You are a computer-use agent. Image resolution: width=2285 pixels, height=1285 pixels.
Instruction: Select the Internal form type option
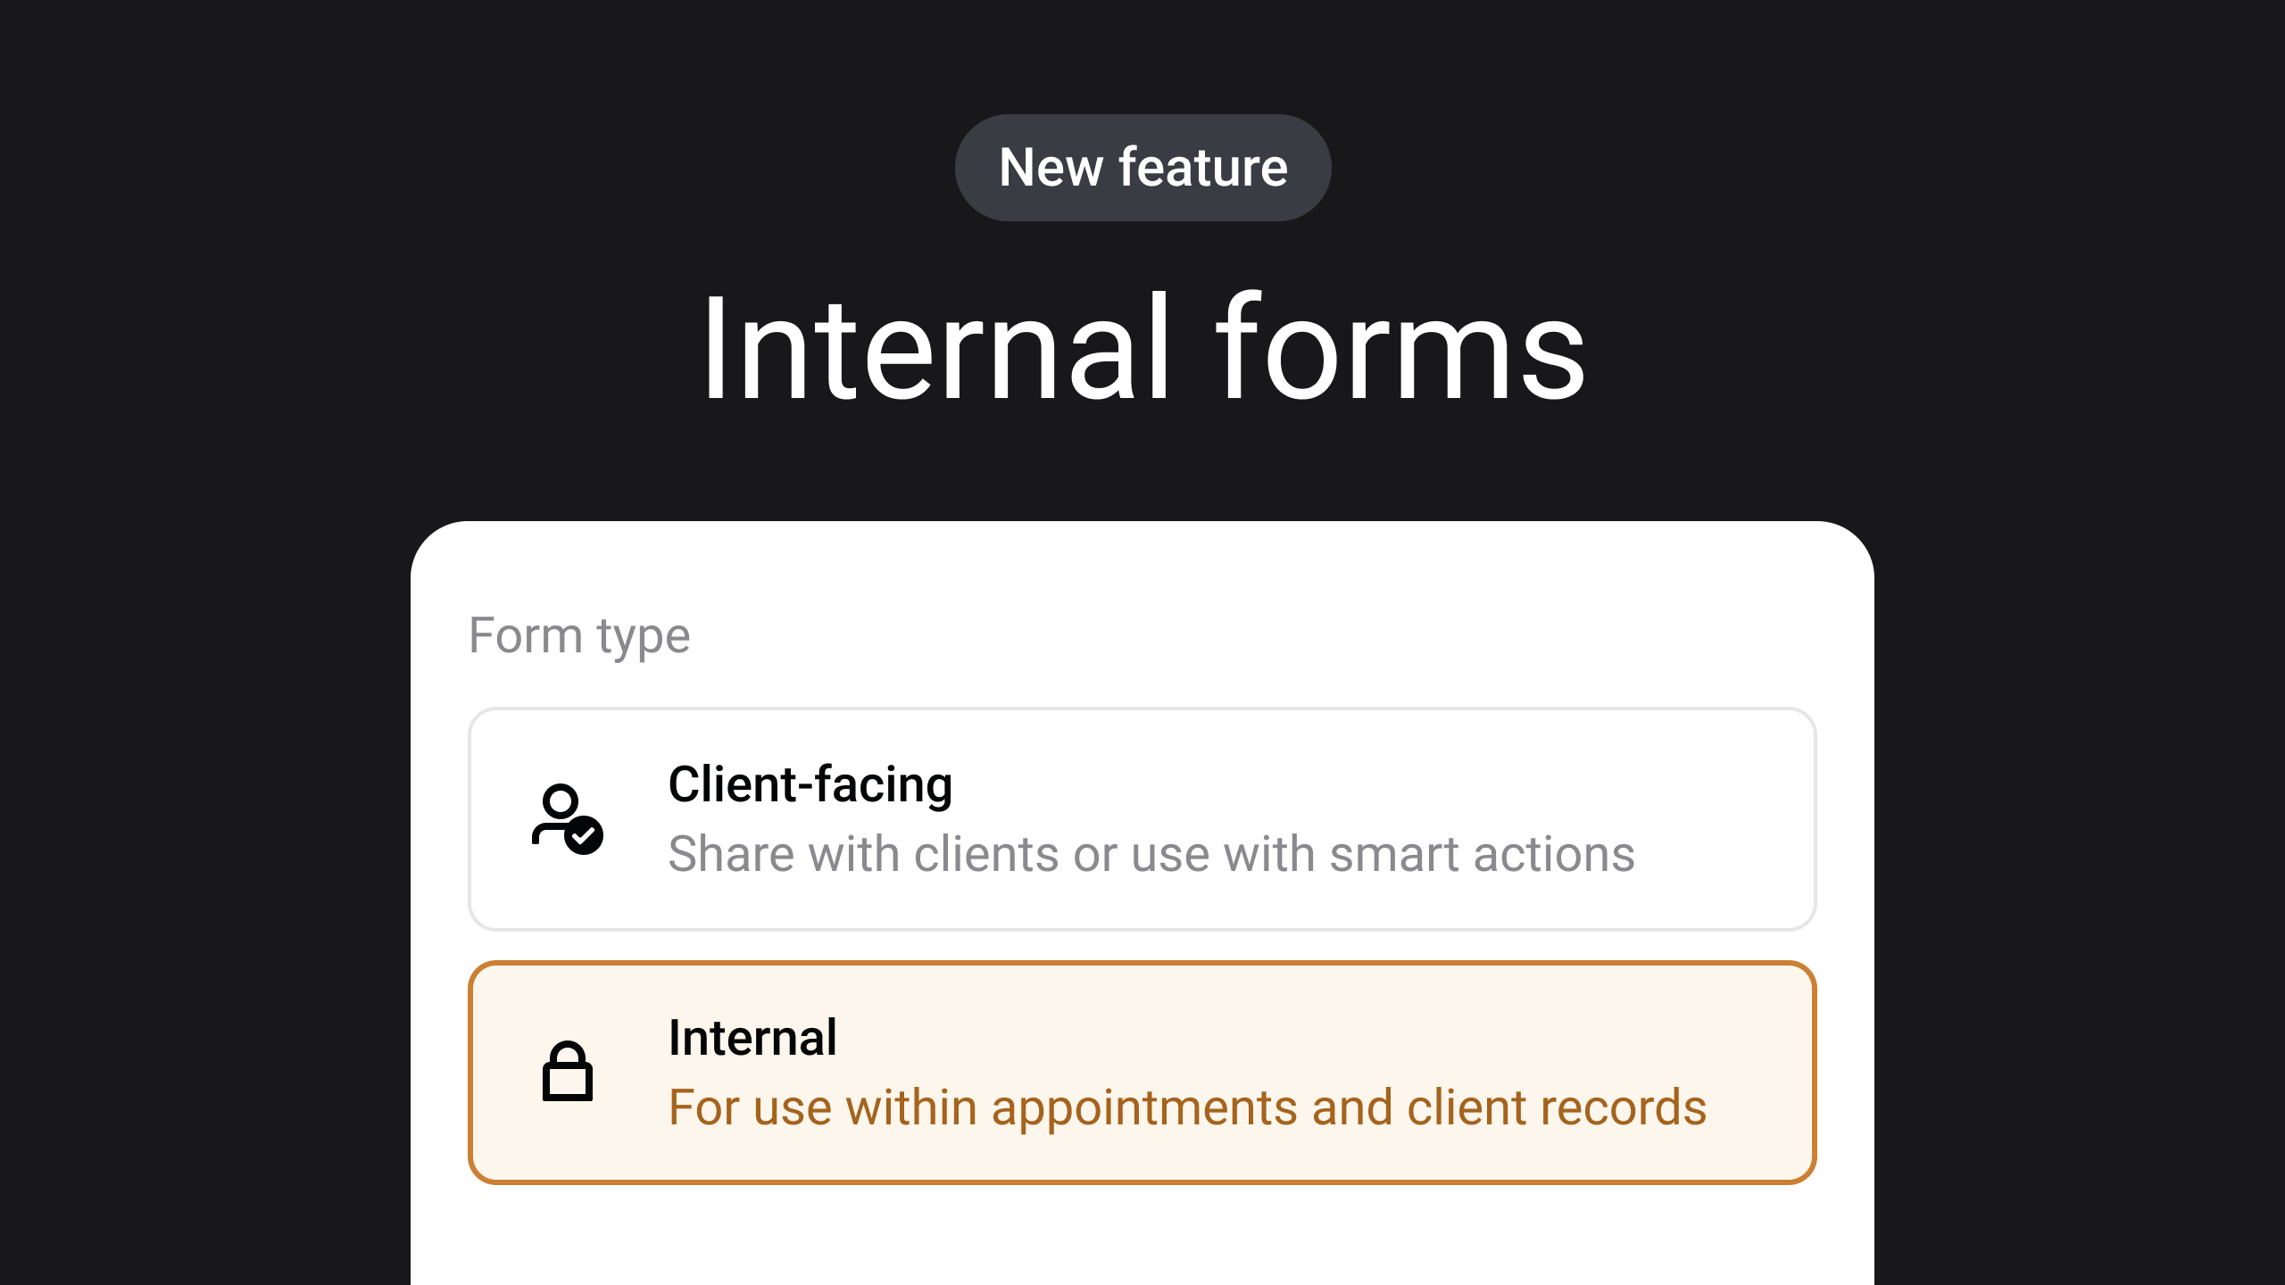[x=1142, y=1071]
